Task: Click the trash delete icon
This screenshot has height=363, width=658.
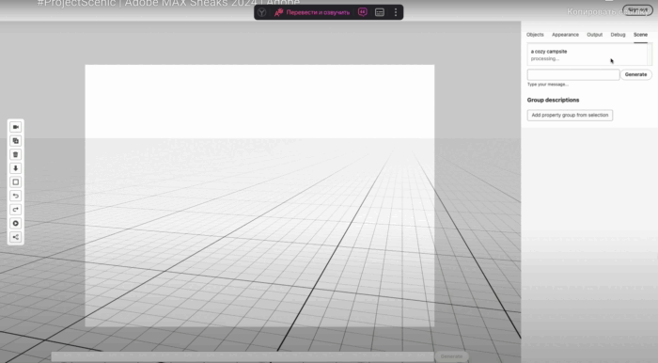Action: pos(16,154)
